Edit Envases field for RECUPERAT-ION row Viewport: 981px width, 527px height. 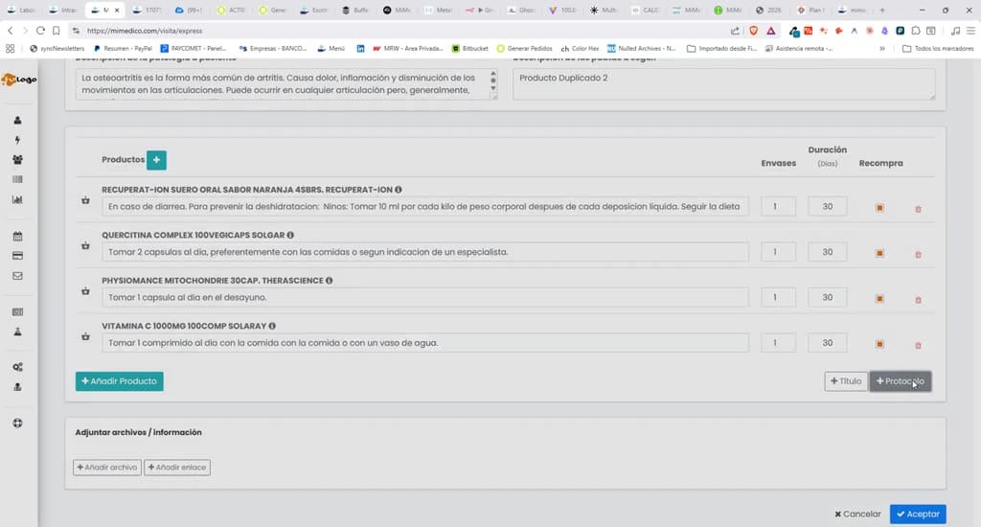[778, 207]
